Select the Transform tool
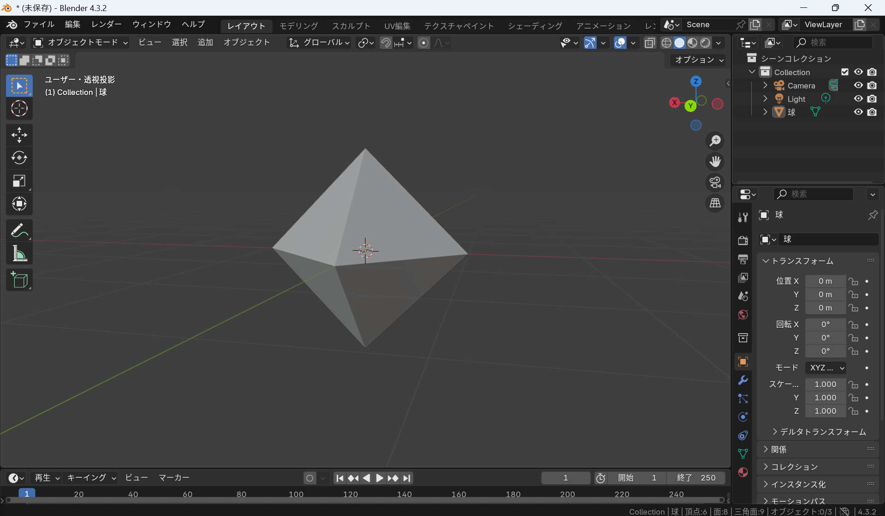This screenshot has width=885, height=516. click(19, 204)
